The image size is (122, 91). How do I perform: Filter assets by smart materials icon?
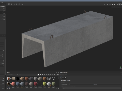pos(40,75)
